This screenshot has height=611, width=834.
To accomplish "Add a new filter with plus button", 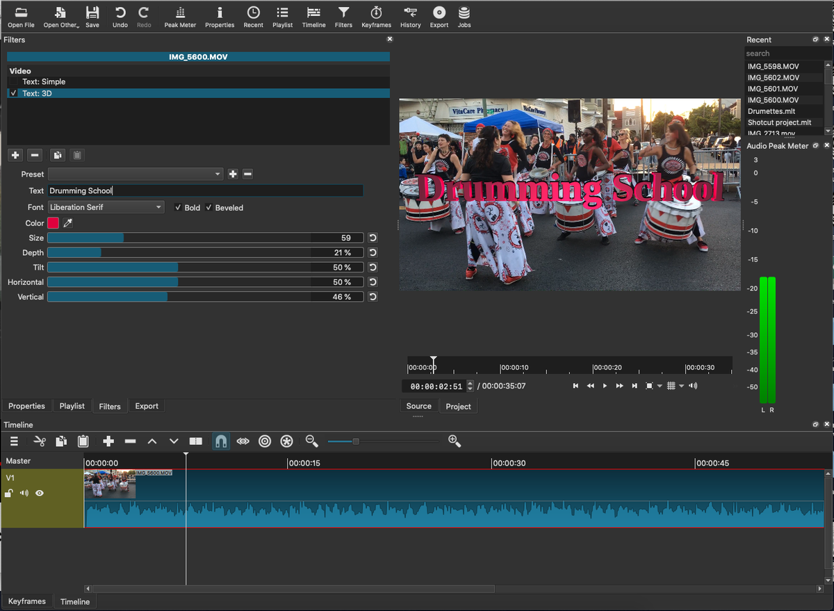I will coord(15,155).
